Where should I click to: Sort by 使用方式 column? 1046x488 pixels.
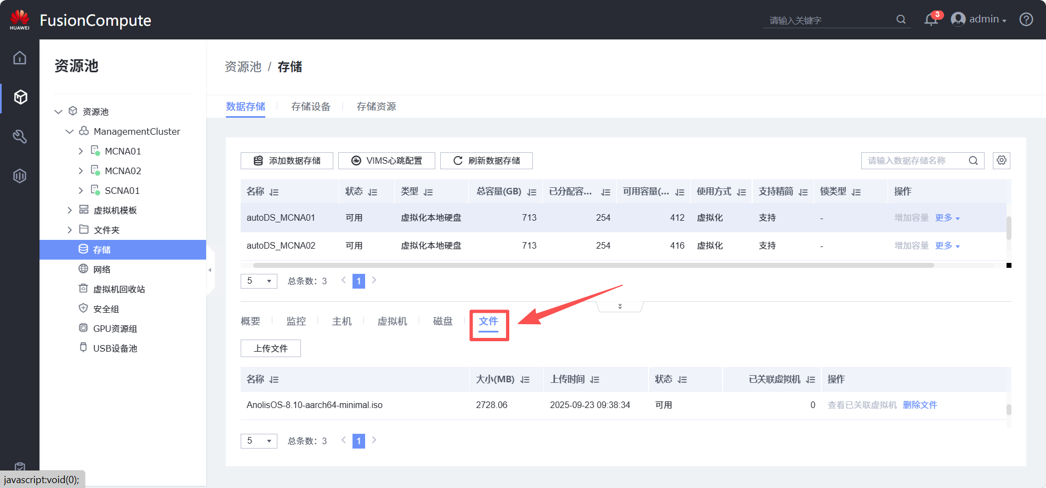[742, 192]
